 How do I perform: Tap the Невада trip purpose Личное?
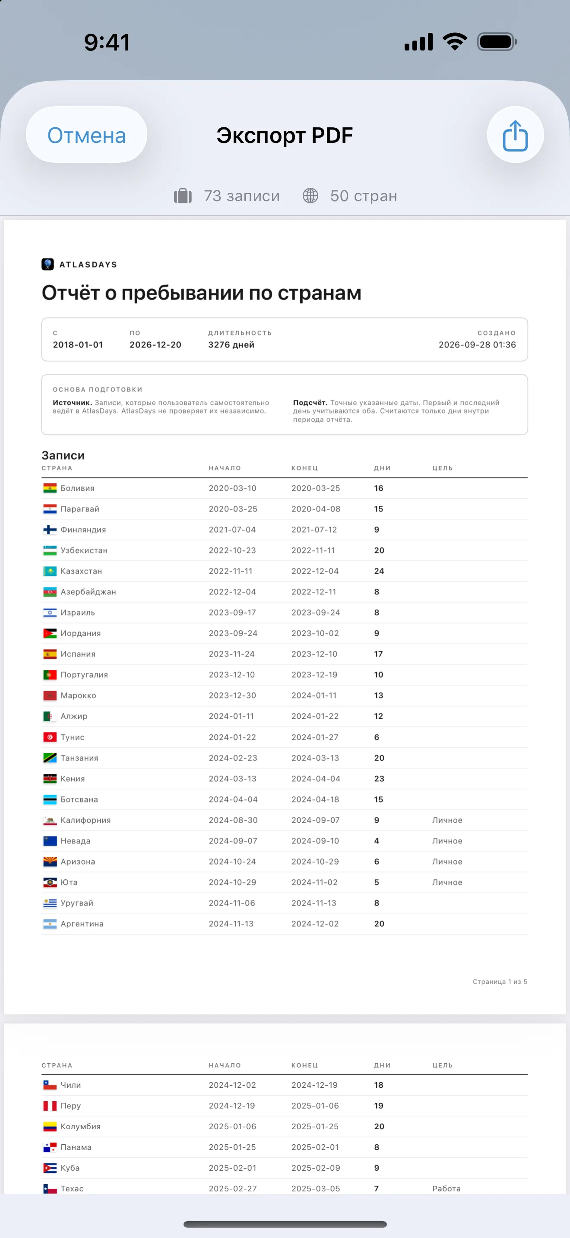click(x=447, y=840)
